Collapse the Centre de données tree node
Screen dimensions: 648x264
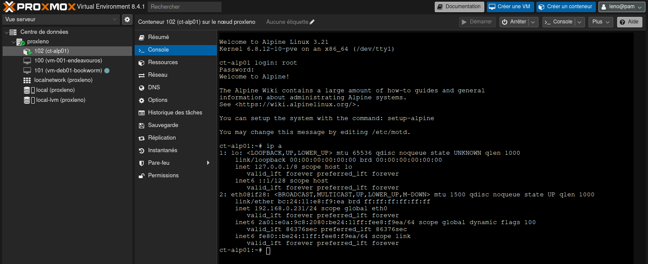coord(6,32)
